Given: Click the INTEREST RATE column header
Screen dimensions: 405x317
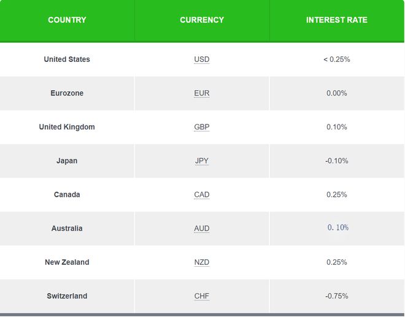Looking at the screenshot, I should pyautogui.click(x=336, y=20).
